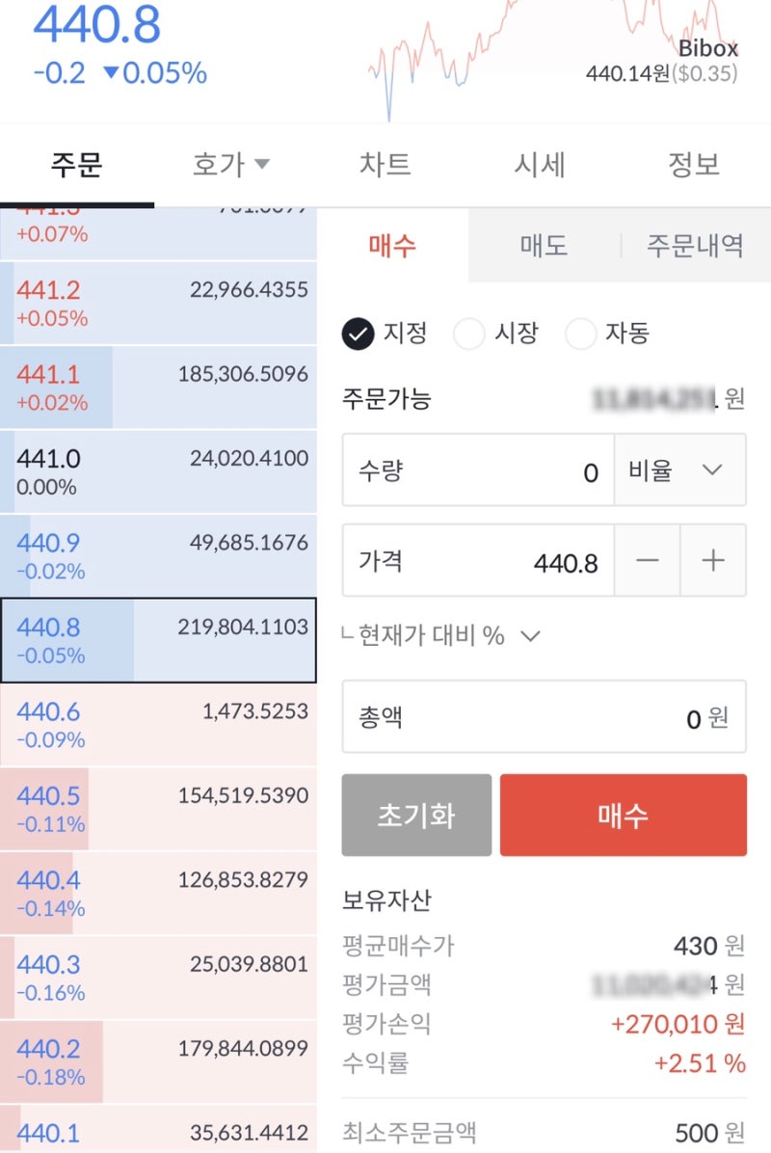Click the 수량 quantity input field
771x1153 pixels.
[x=477, y=469]
